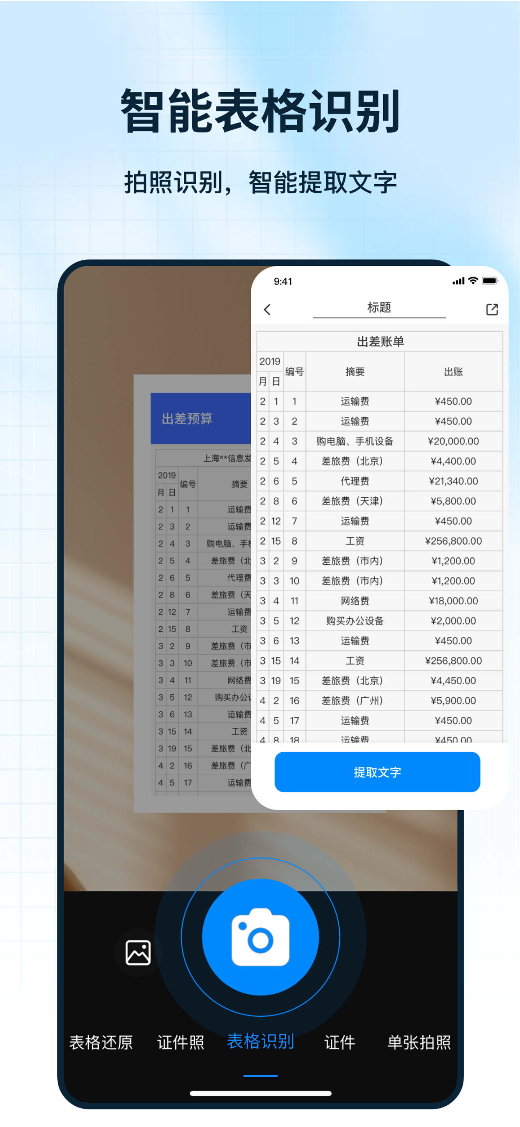Screen dimensions: 520x1127
Task: Tap the 出差账单 table title
Action: (x=380, y=342)
